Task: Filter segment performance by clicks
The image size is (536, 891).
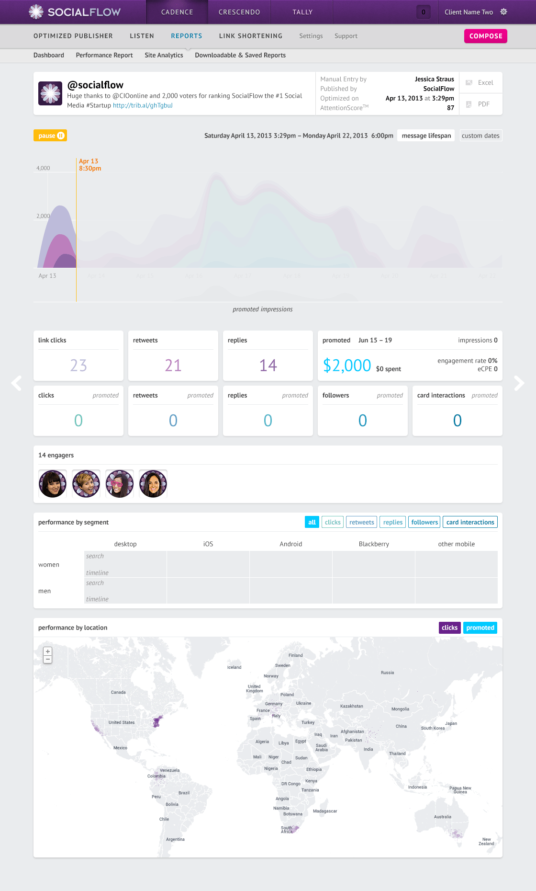Action: click(333, 522)
